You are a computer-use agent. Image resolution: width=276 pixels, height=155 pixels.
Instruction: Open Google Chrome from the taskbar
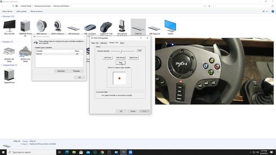pos(102,152)
